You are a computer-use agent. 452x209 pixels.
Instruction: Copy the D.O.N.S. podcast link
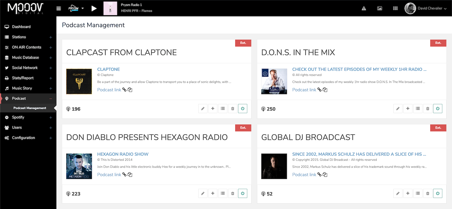[x=325, y=90]
